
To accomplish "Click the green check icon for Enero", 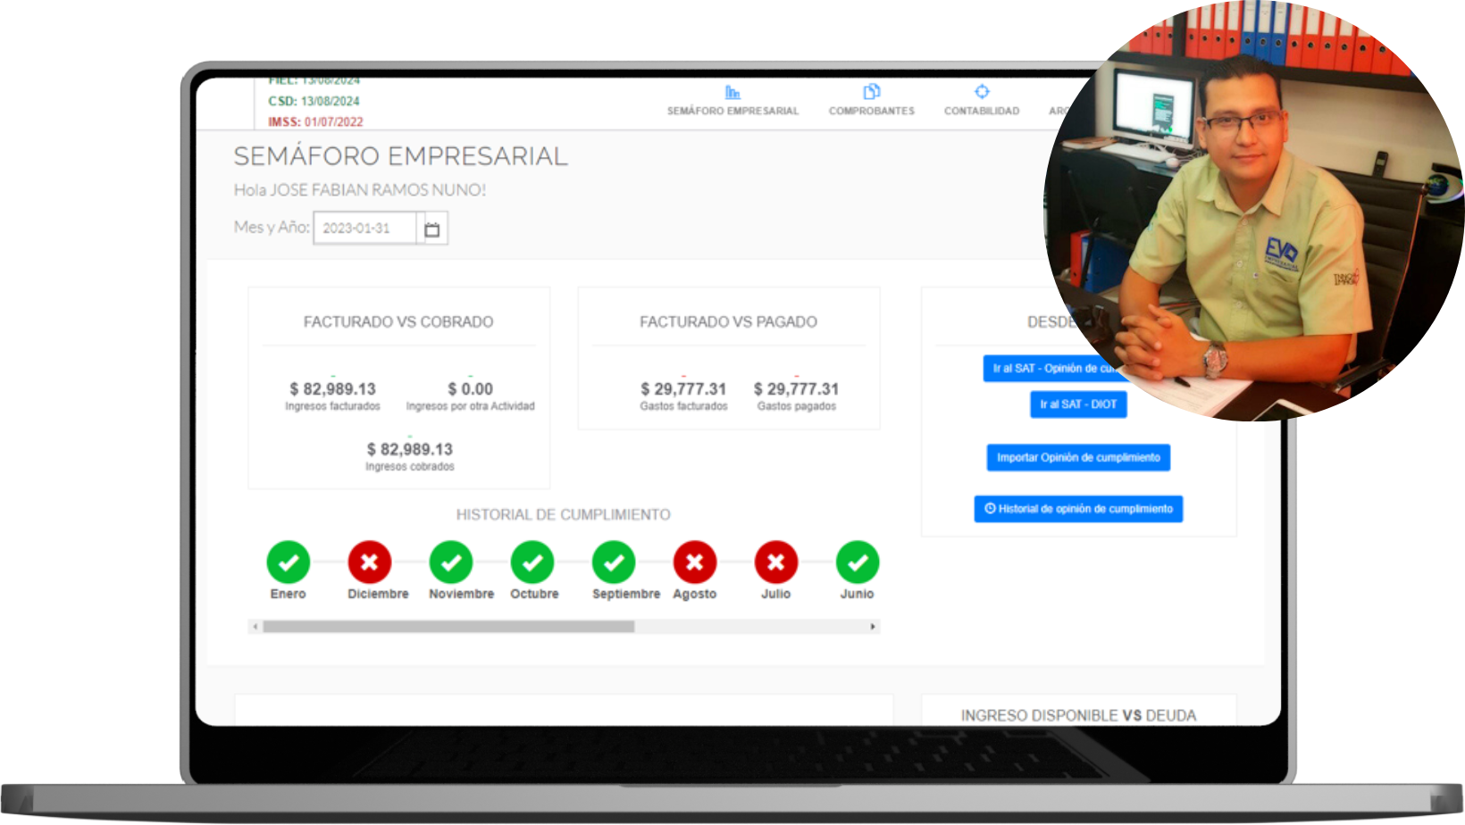I will point(289,562).
